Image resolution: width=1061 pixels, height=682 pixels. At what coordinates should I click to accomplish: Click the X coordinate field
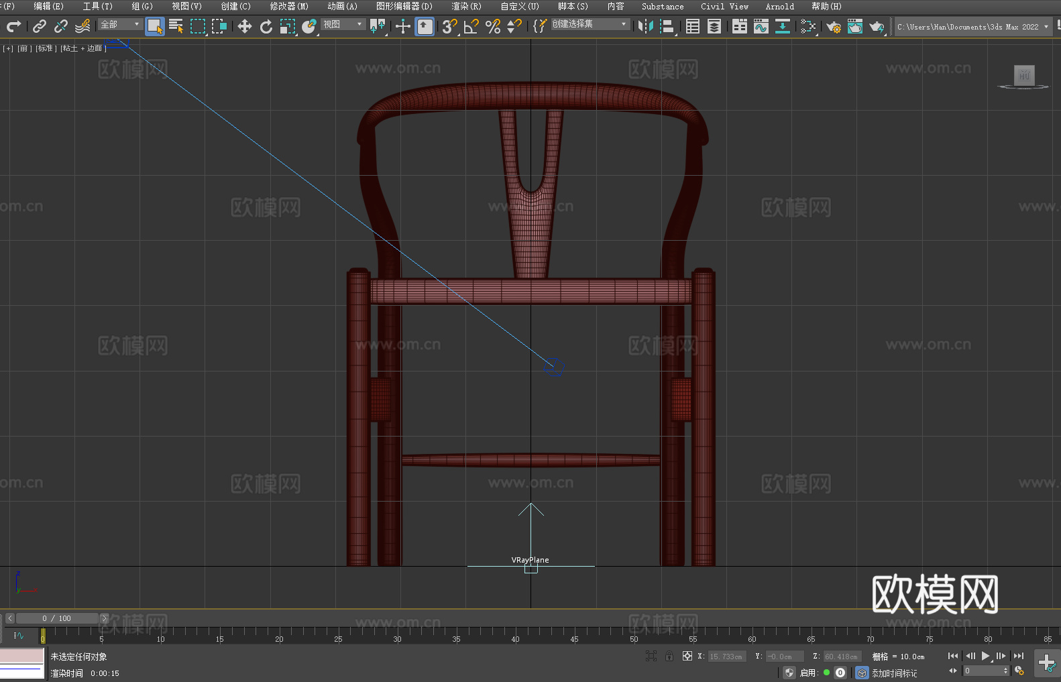click(x=727, y=657)
